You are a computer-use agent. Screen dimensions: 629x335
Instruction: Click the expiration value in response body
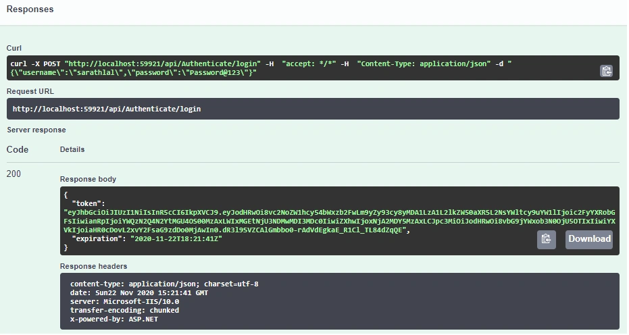(x=176, y=238)
